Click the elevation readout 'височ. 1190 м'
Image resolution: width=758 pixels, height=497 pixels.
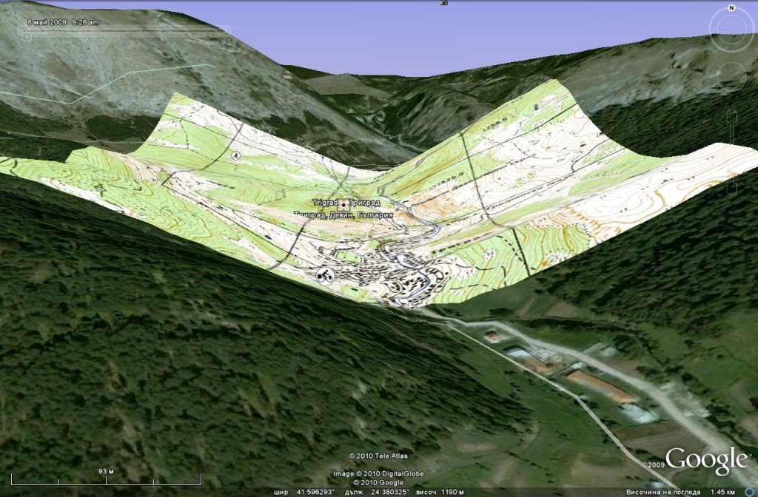pos(440,492)
